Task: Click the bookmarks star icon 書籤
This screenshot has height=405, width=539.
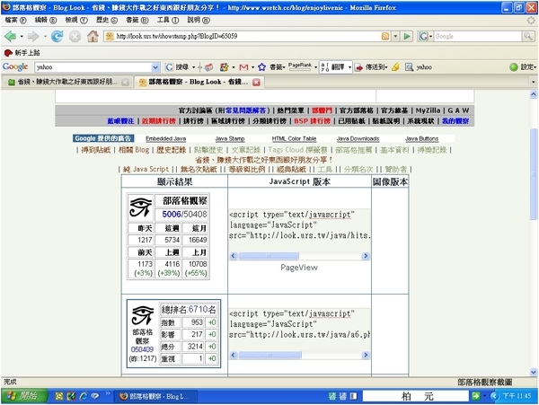Action: point(271,67)
